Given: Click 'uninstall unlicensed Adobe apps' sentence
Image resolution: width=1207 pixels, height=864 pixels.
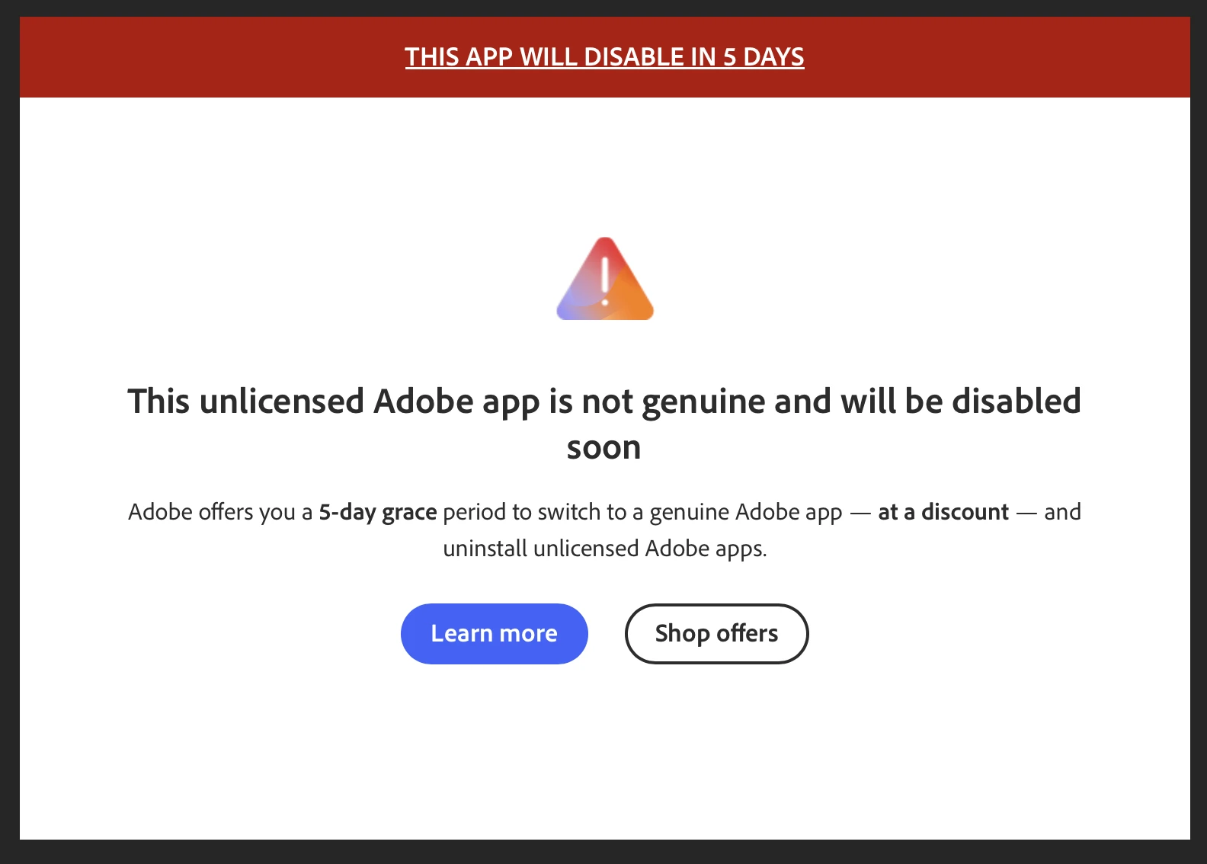Looking at the screenshot, I should tap(605, 549).
